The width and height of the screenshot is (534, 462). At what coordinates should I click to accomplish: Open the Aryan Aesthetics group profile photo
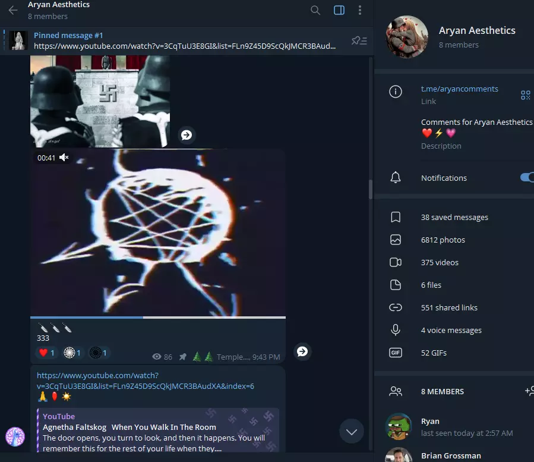click(x=407, y=37)
